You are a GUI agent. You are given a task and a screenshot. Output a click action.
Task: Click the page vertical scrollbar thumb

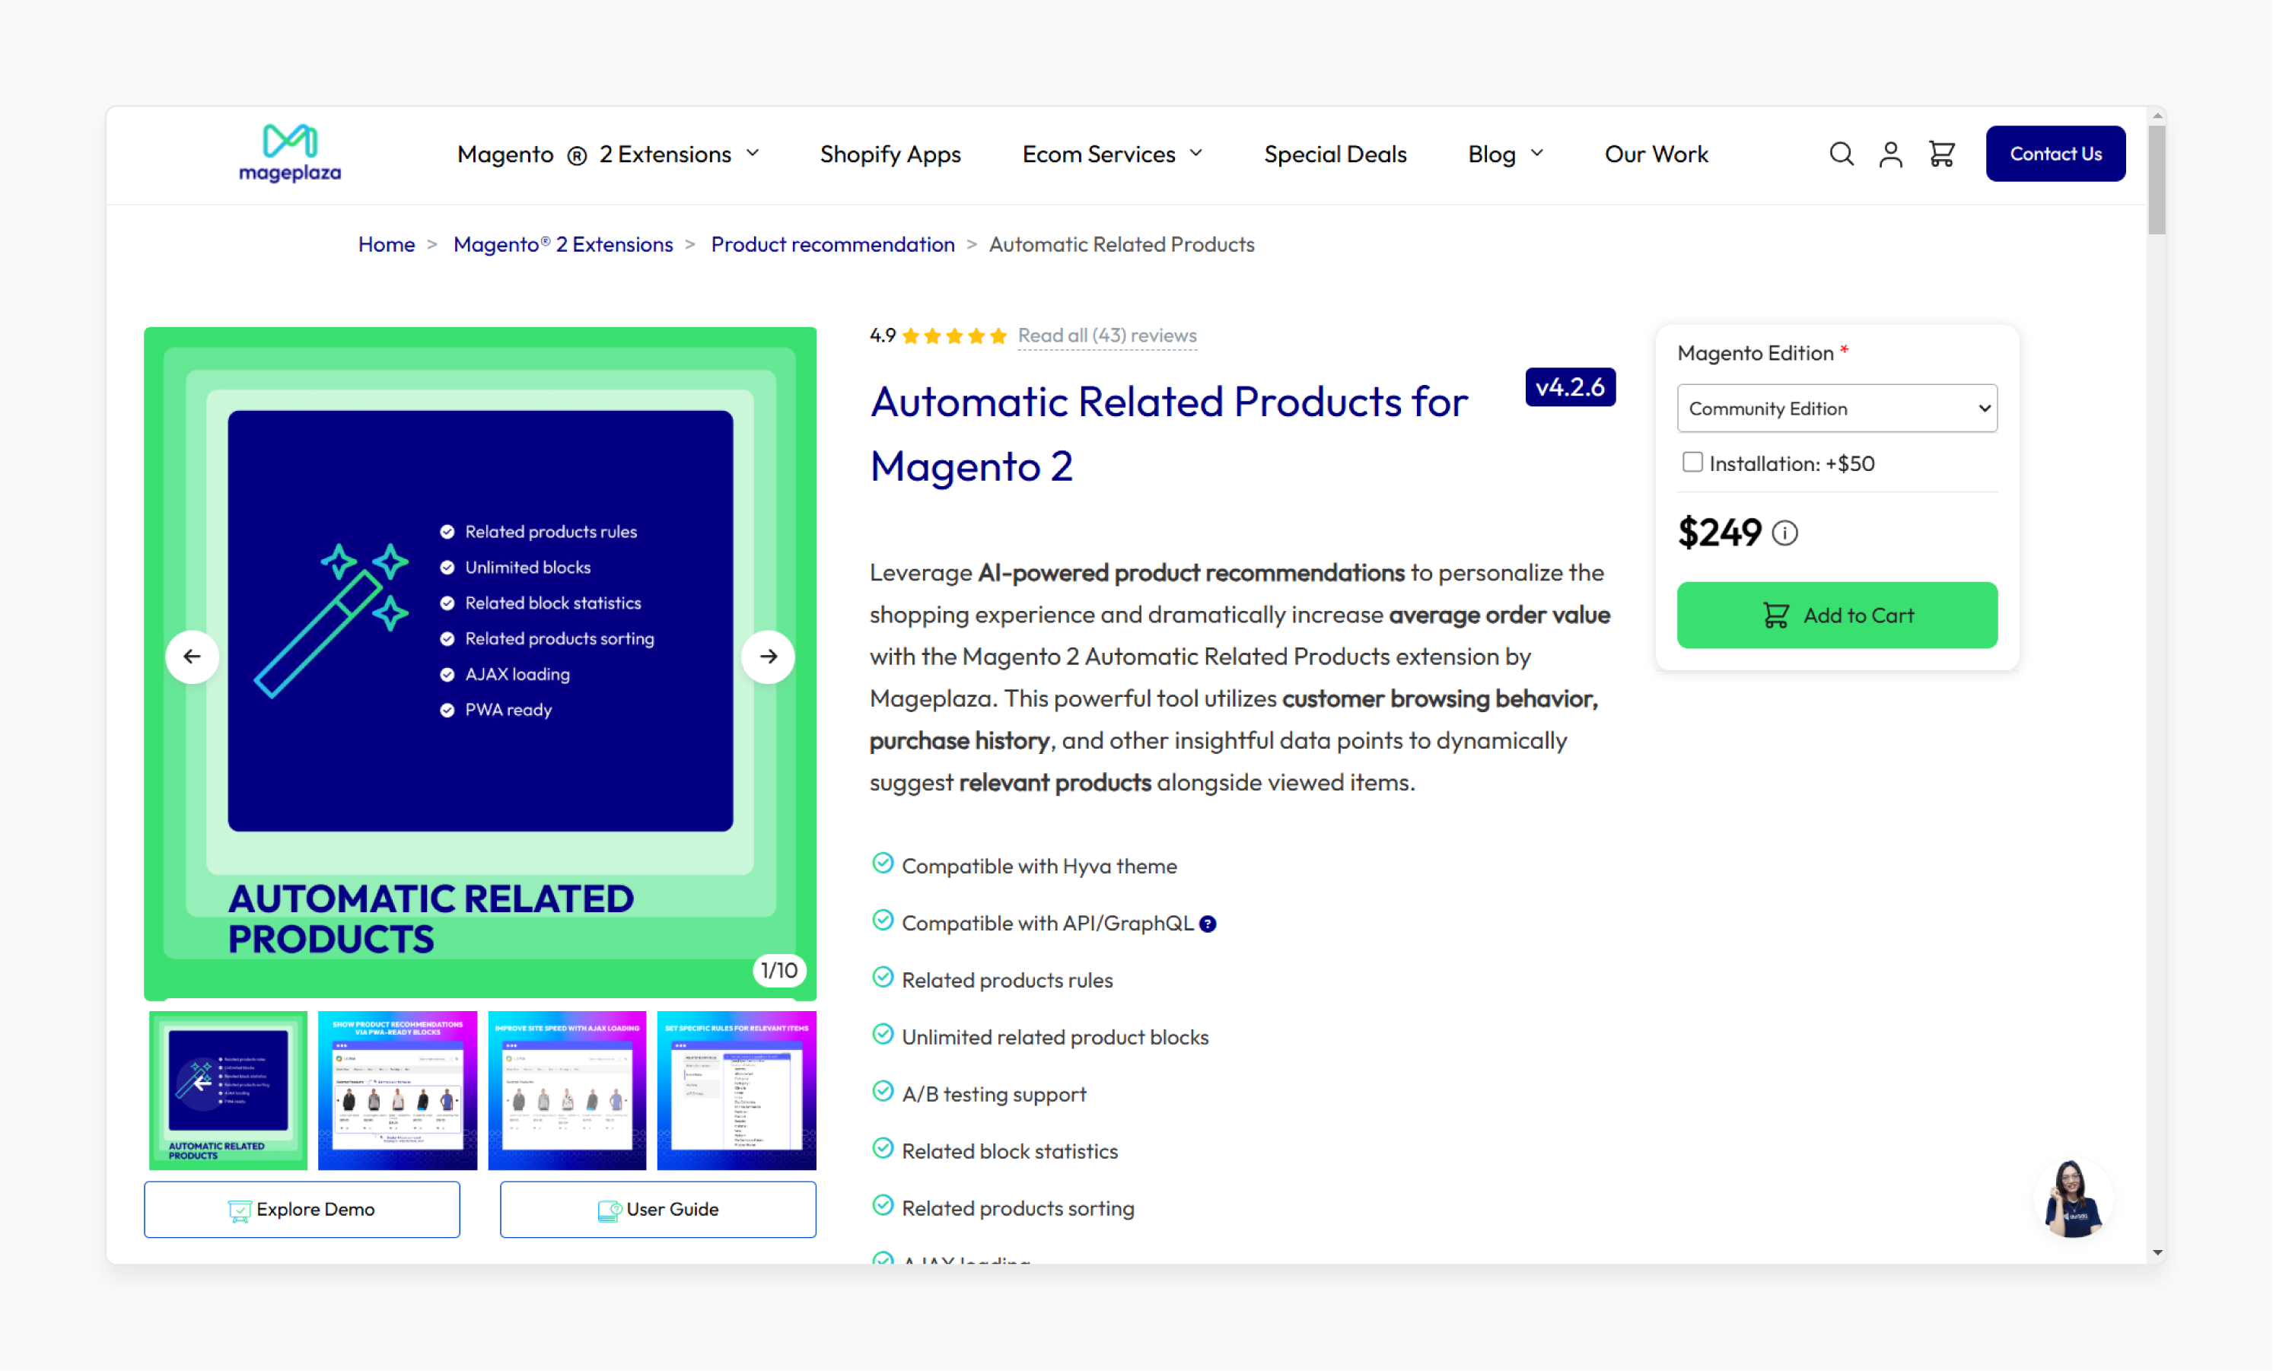click(2156, 180)
